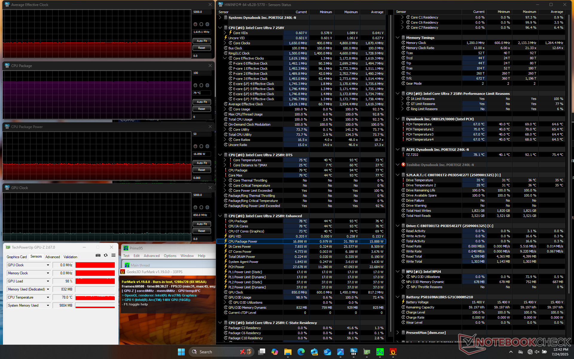Open Microsoft Edge from taskbar
Image resolution: width=574 pixels, height=359 pixels.
click(x=301, y=352)
